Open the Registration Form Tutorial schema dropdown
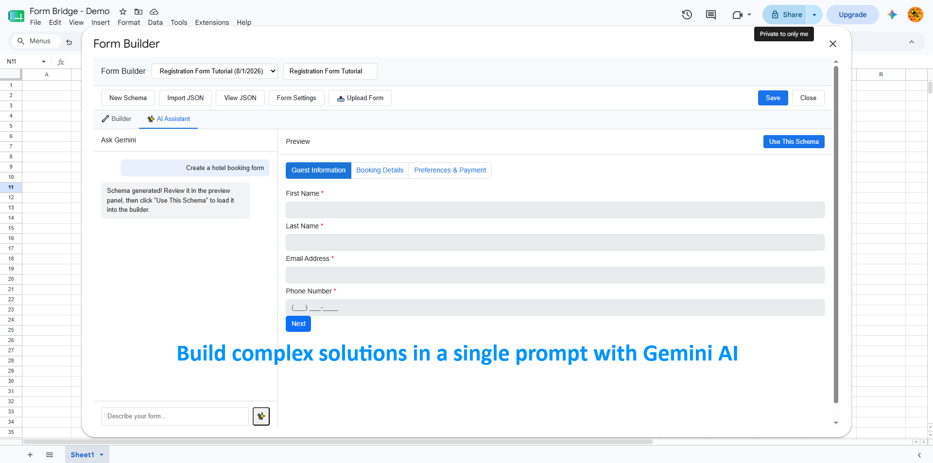The image size is (933, 463). (x=214, y=71)
